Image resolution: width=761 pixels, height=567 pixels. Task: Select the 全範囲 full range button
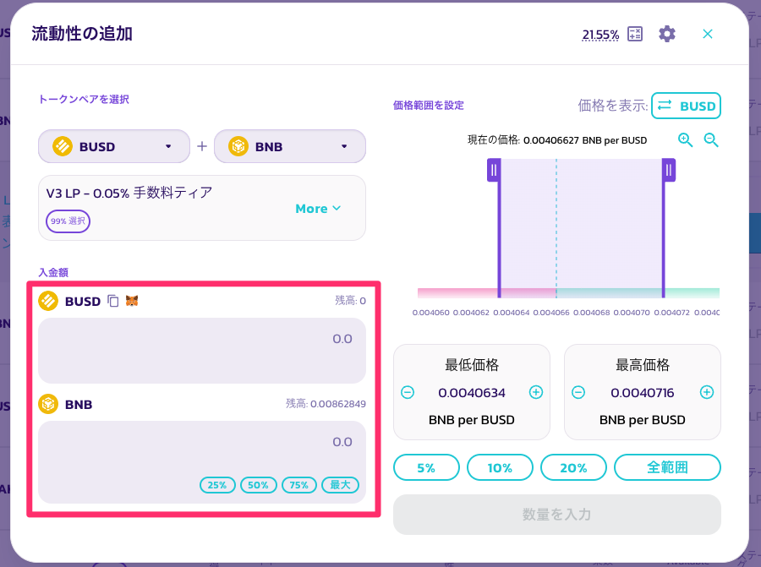[667, 467]
